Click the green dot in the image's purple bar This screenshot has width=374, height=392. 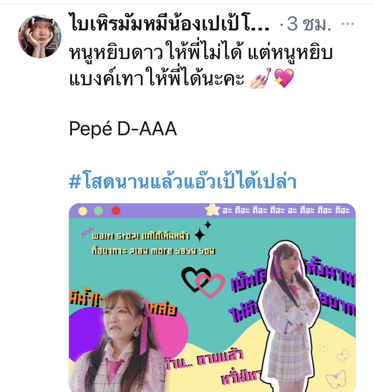[98, 211]
